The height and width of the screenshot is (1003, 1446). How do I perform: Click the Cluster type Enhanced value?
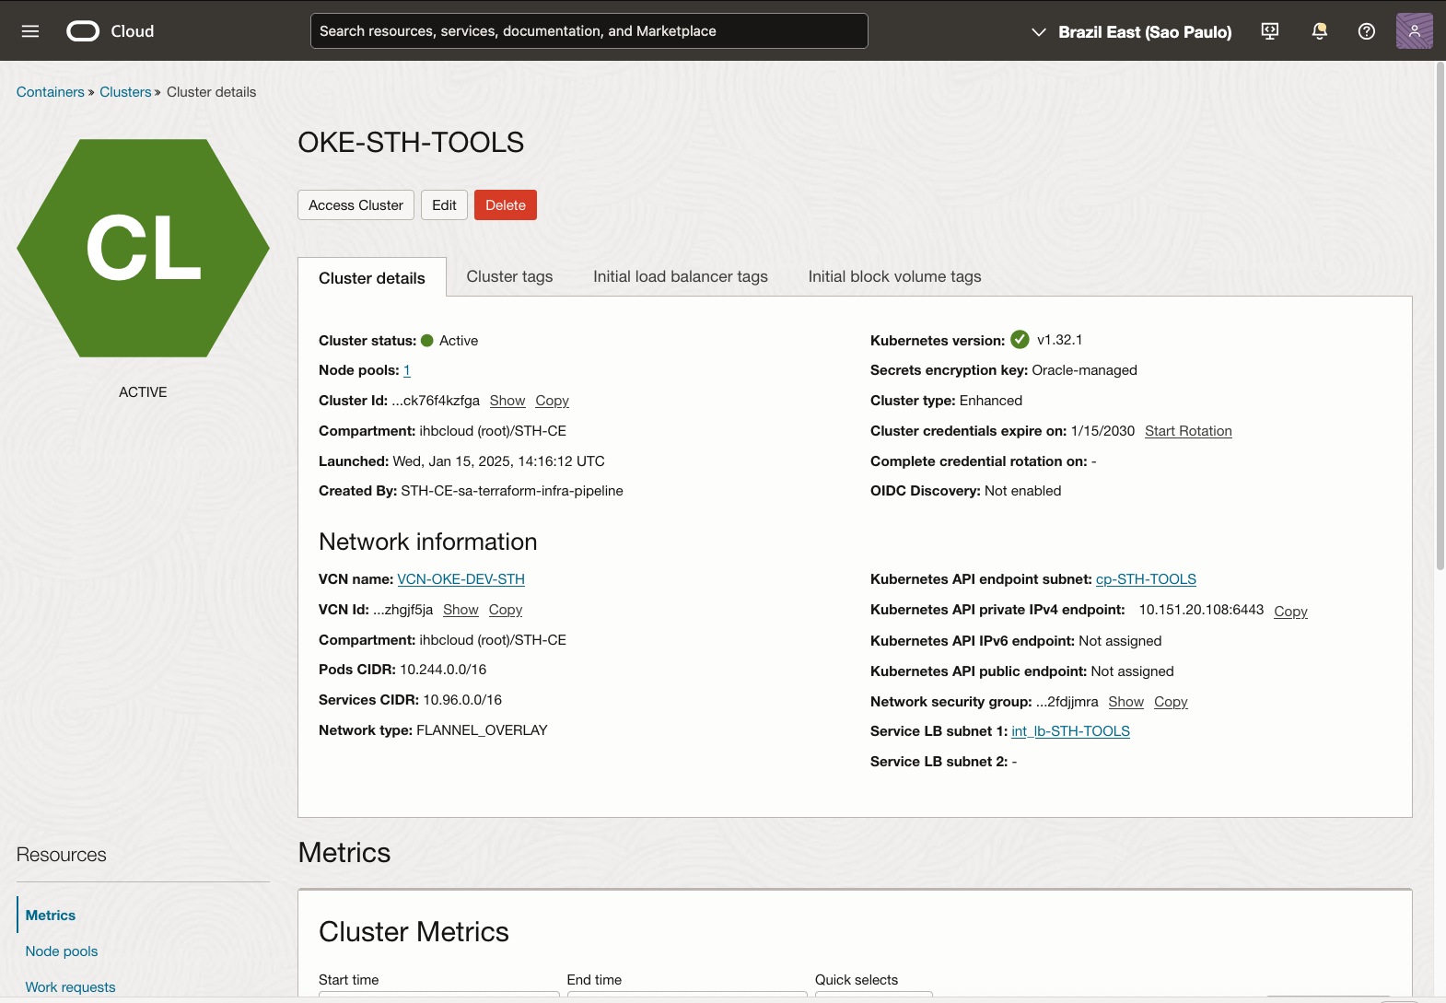[991, 401]
